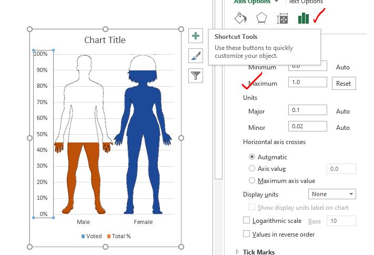This screenshot has width=374, height=255.
Task: Open the Effects pentagon icon
Action: [x=261, y=18]
